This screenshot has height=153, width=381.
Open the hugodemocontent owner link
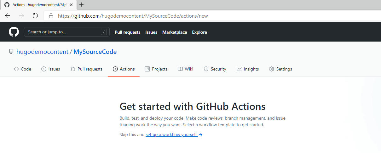click(x=42, y=52)
